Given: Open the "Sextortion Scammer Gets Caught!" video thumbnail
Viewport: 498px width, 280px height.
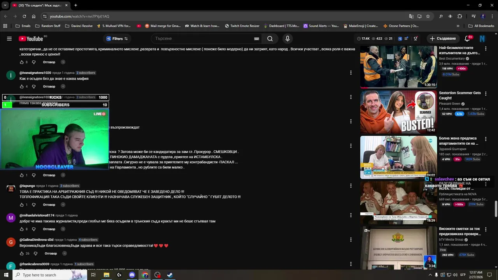Looking at the screenshot, I should click(x=398, y=112).
